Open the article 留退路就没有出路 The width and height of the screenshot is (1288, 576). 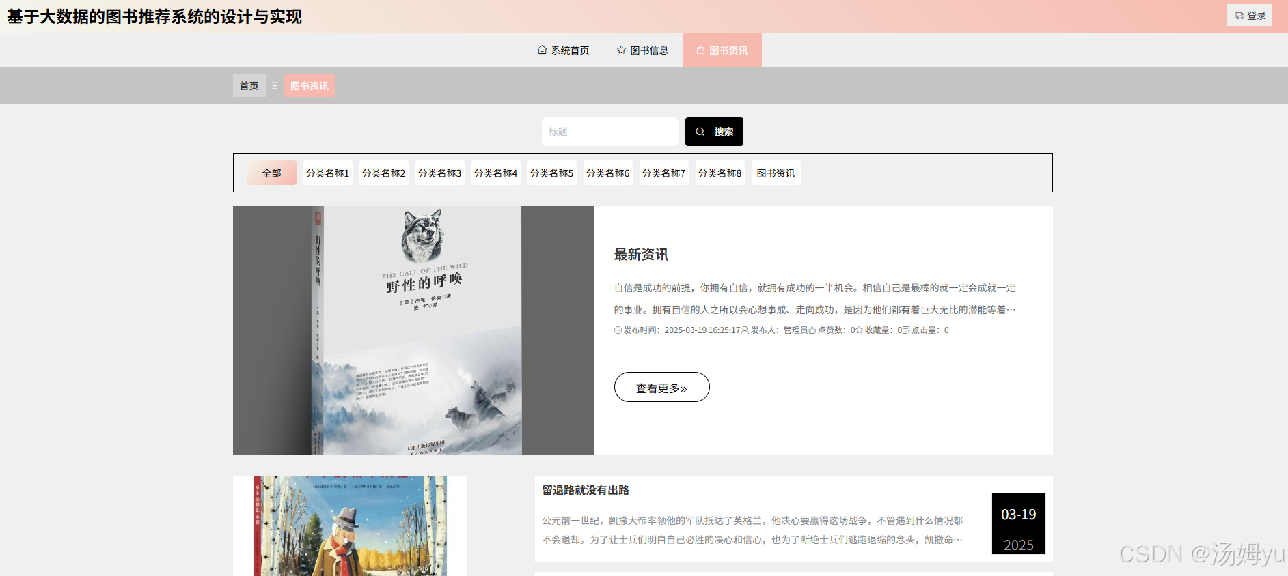[586, 490]
